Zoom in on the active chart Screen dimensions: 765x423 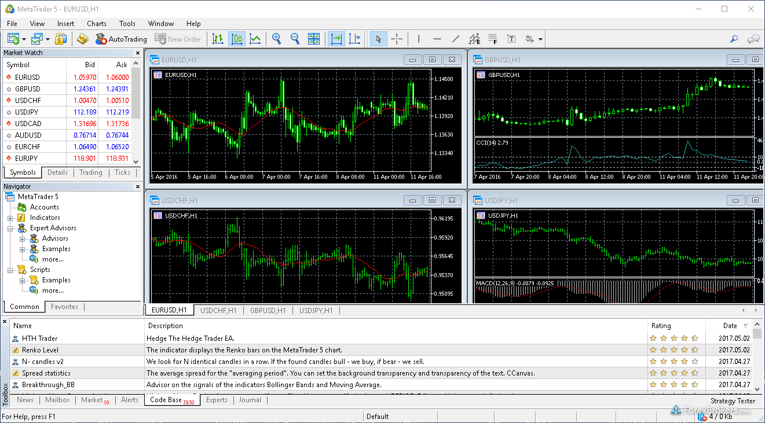point(276,39)
